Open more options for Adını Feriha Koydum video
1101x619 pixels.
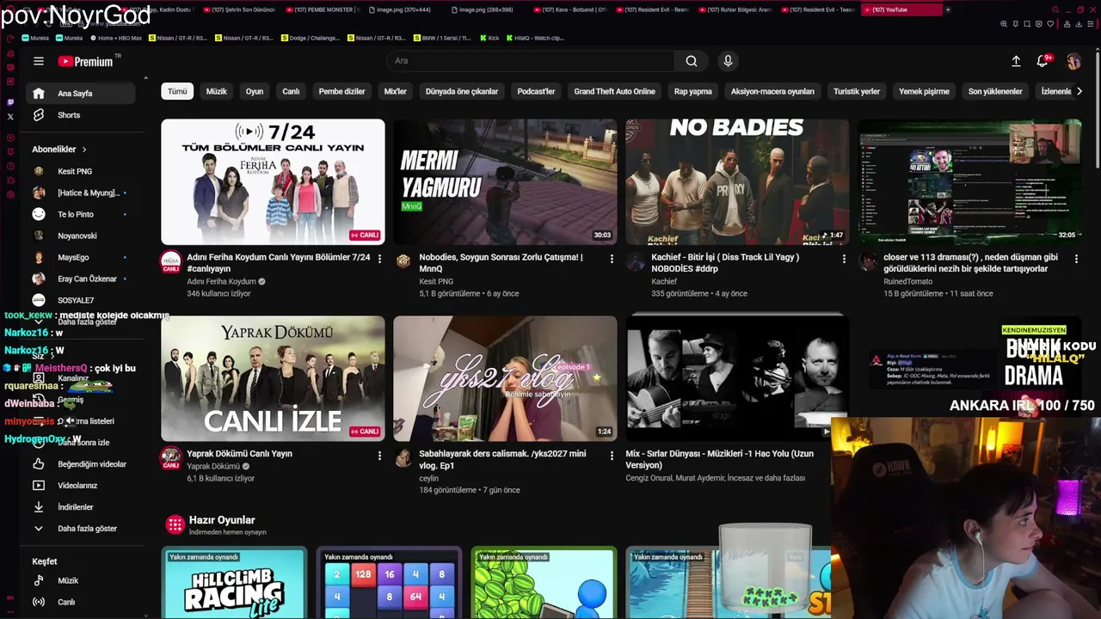tap(379, 259)
